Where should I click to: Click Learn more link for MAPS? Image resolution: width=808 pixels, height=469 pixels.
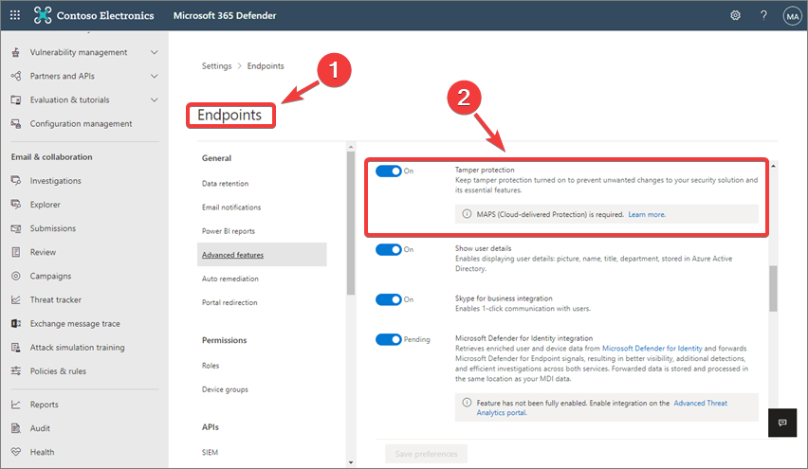[647, 214]
